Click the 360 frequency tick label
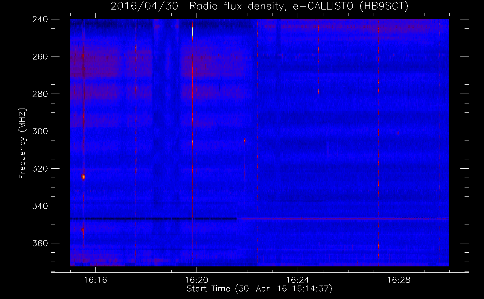This screenshot has height=299, width=484. tap(40, 244)
